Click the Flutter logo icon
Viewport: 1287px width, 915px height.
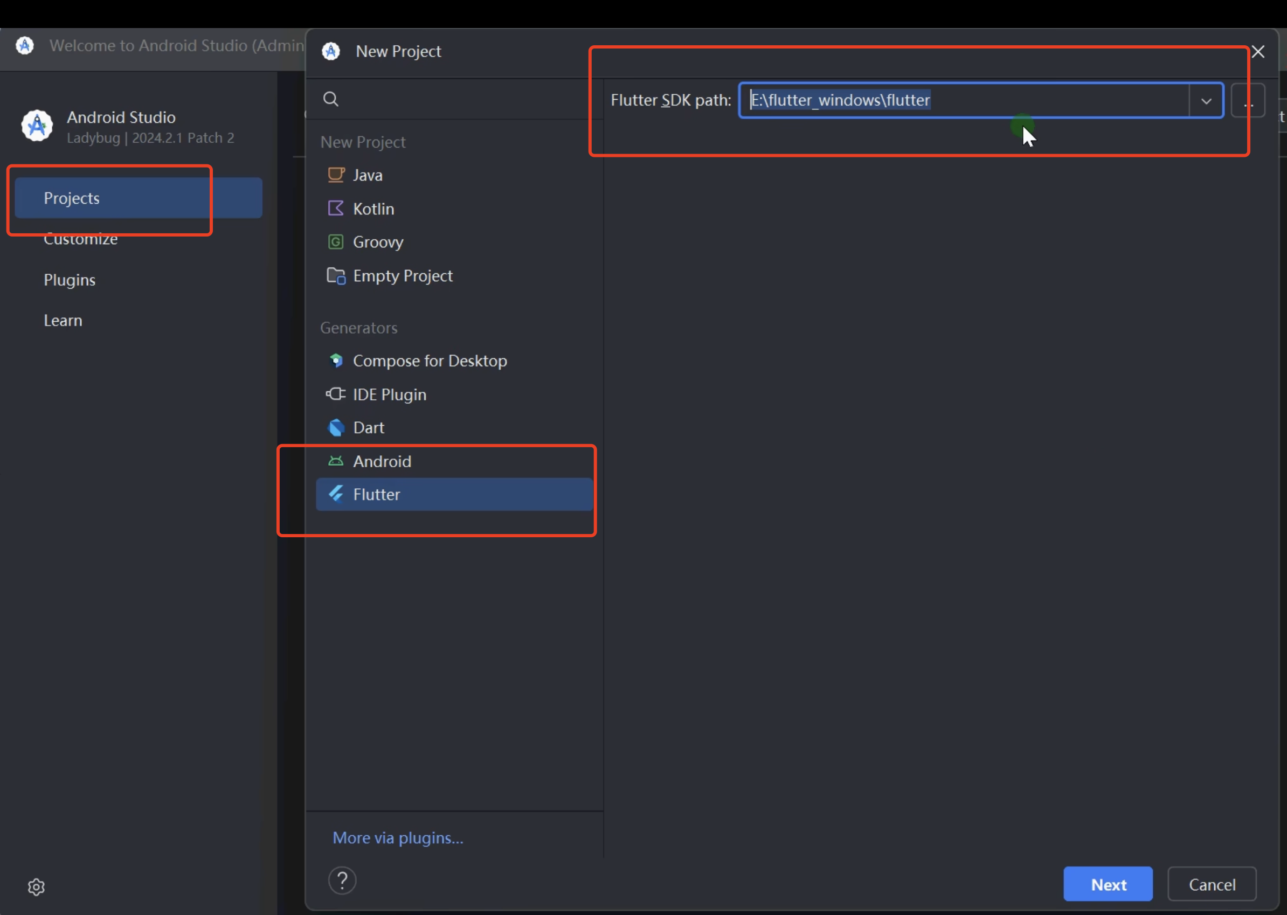pos(336,494)
